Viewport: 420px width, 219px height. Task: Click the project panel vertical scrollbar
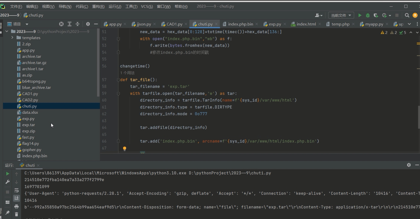pyautogui.click(x=98, y=63)
